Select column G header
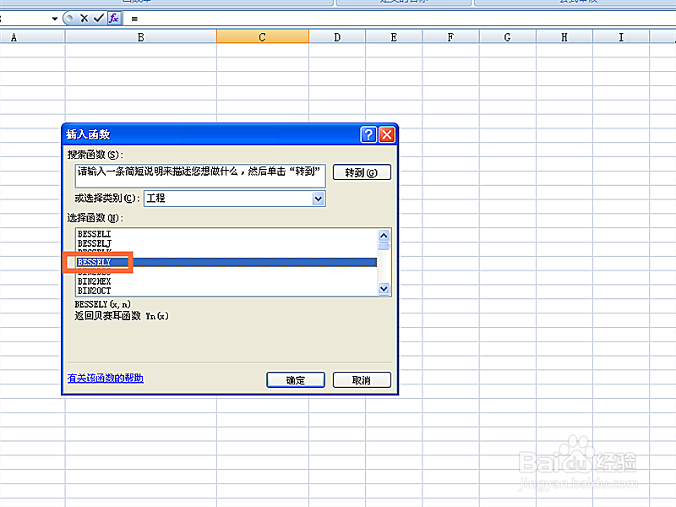 pyautogui.click(x=508, y=37)
